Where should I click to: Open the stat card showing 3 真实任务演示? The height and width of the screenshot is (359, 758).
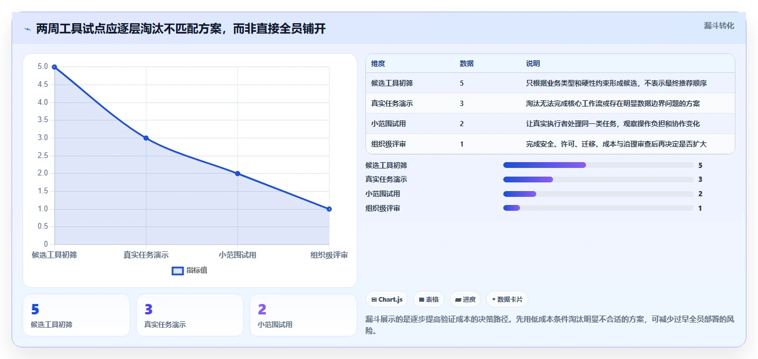(190, 315)
